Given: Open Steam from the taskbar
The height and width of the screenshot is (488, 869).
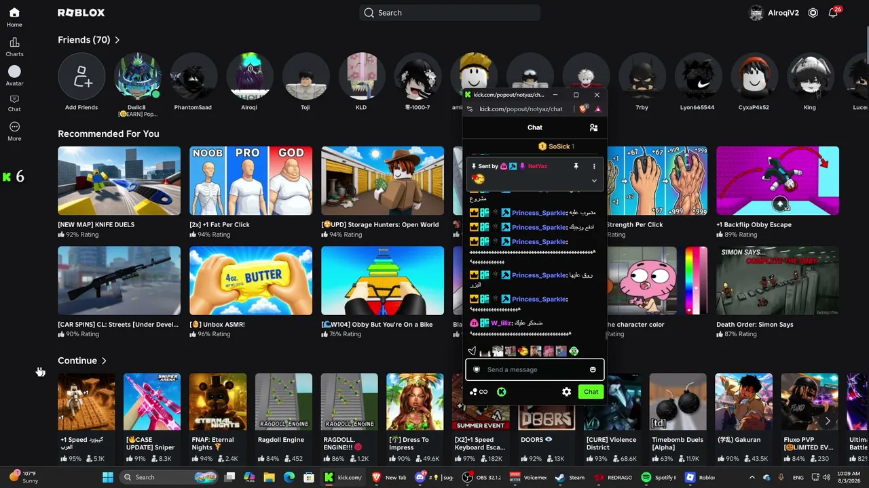Looking at the screenshot, I should [570, 477].
